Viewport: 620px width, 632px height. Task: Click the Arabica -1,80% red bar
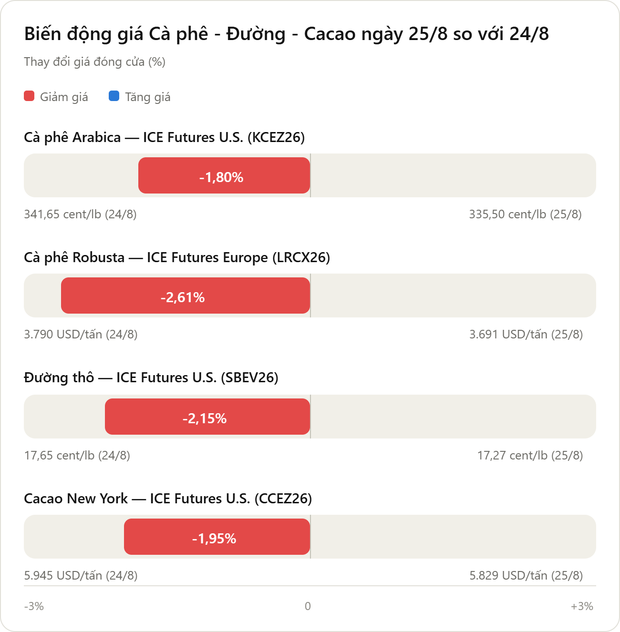click(x=224, y=175)
